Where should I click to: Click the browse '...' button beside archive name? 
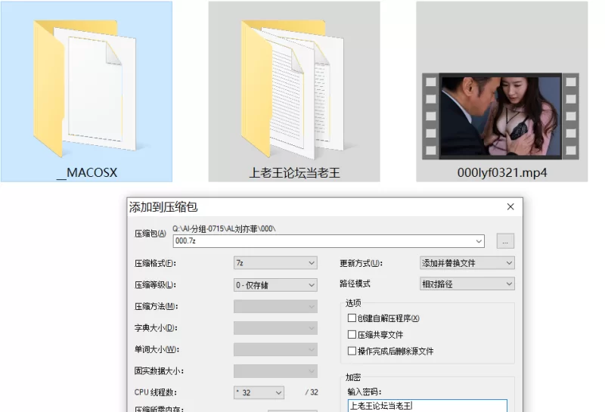[505, 241]
